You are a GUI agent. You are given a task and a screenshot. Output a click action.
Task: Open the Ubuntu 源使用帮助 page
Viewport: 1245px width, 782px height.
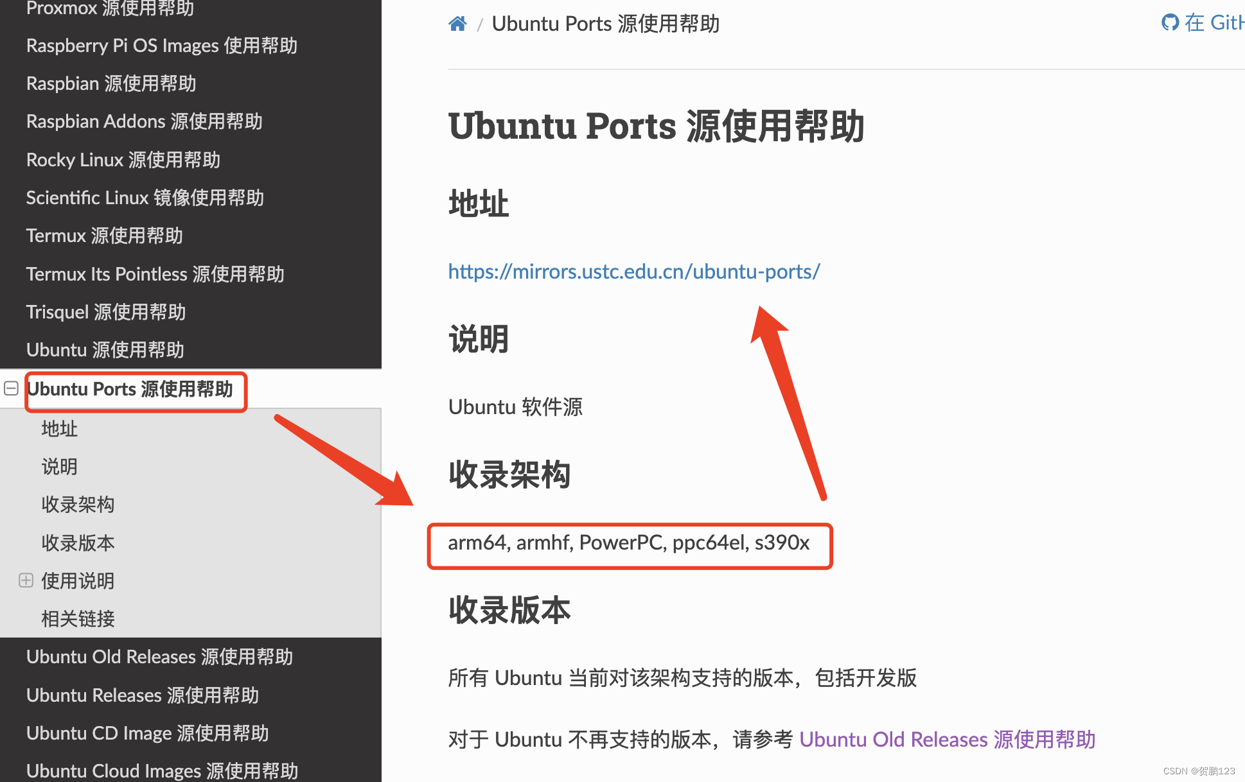point(105,349)
